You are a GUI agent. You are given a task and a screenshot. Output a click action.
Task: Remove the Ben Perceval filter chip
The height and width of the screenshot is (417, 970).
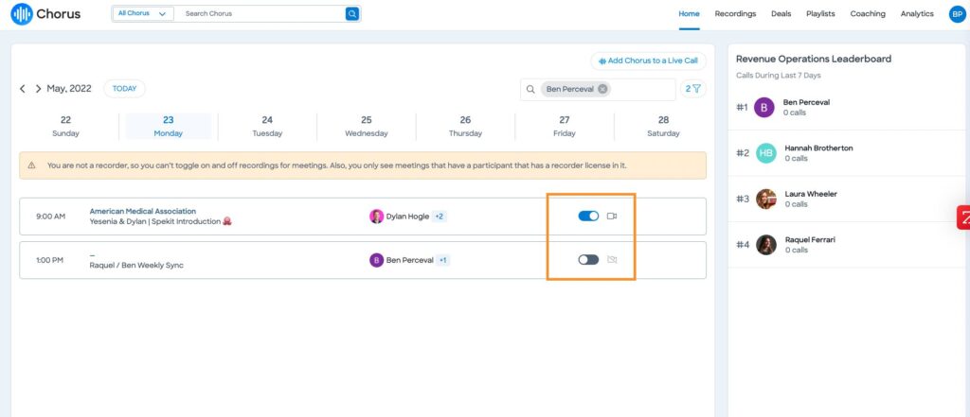(x=602, y=89)
